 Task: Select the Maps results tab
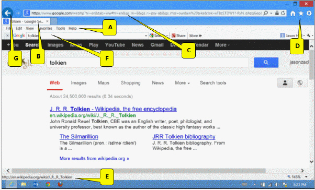pos(104,83)
